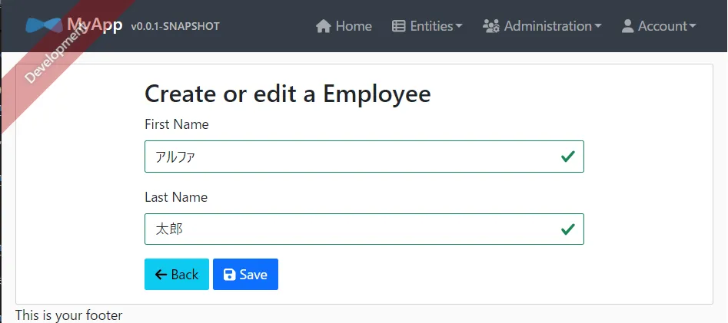Go back with the Back button

[177, 275]
